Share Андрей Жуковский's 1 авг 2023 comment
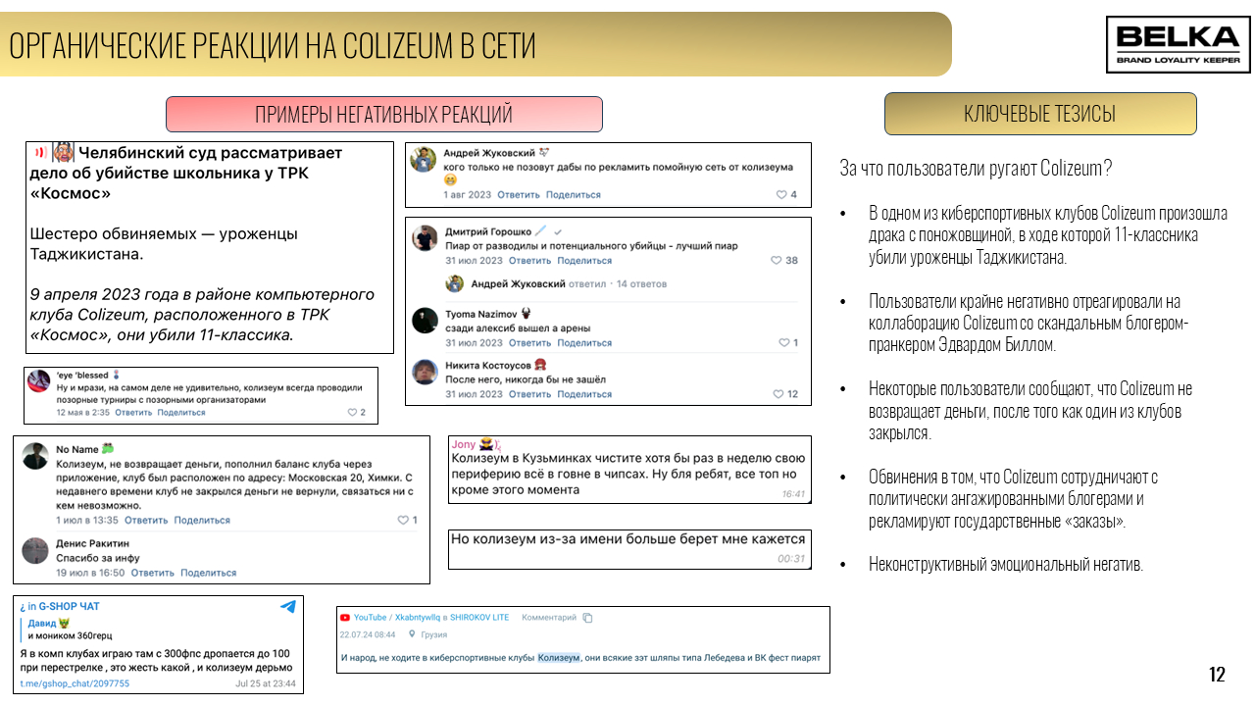This screenshot has width=1255, height=706. [x=574, y=195]
